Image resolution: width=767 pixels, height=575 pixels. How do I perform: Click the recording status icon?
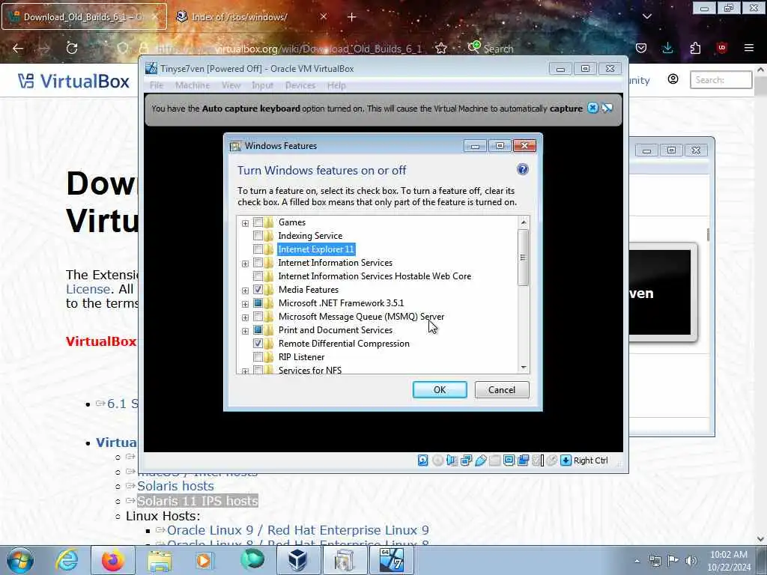click(523, 460)
